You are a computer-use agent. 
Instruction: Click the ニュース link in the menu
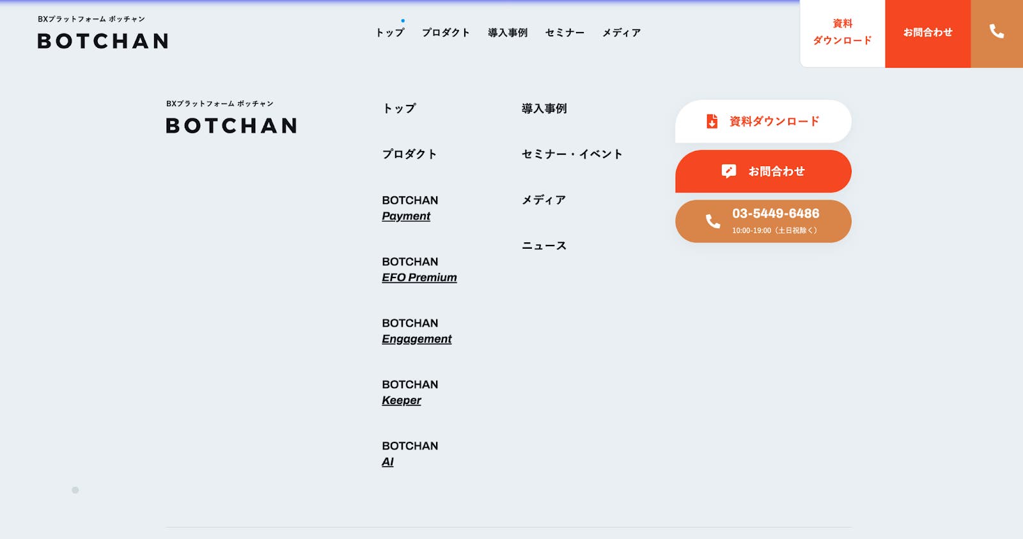[x=543, y=244]
